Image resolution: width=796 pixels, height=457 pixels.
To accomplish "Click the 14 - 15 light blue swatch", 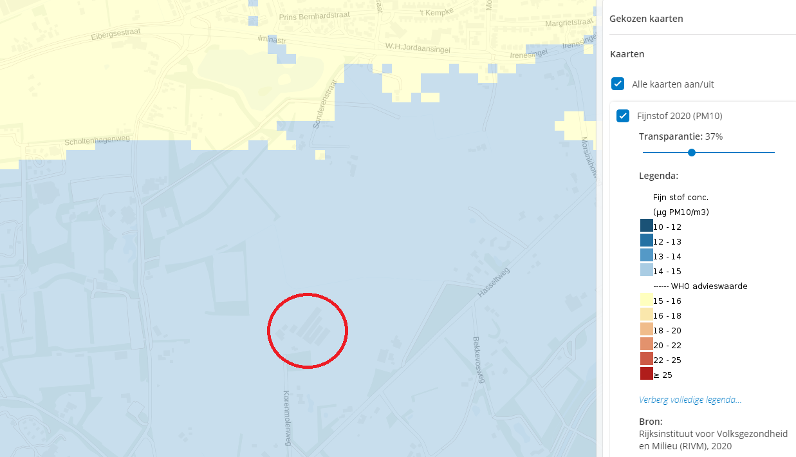I will pyautogui.click(x=647, y=270).
